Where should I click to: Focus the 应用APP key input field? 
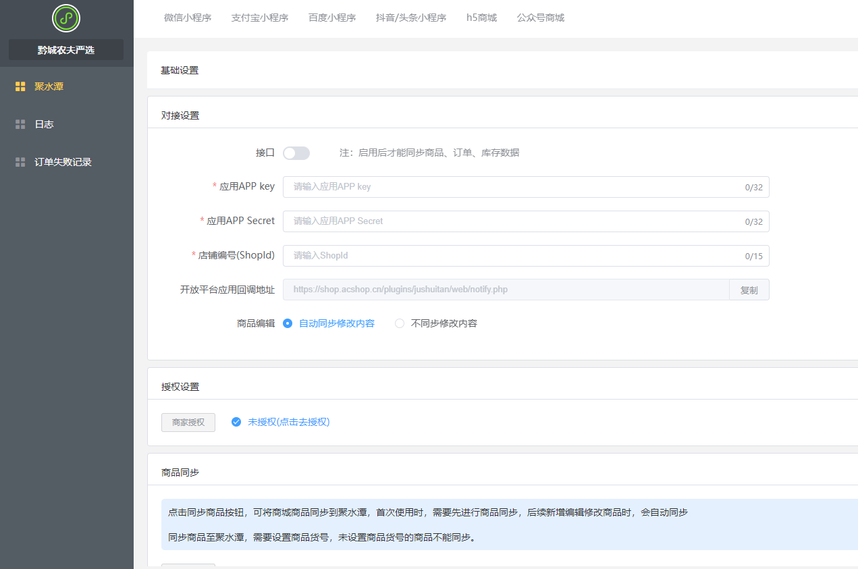click(x=526, y=187)
